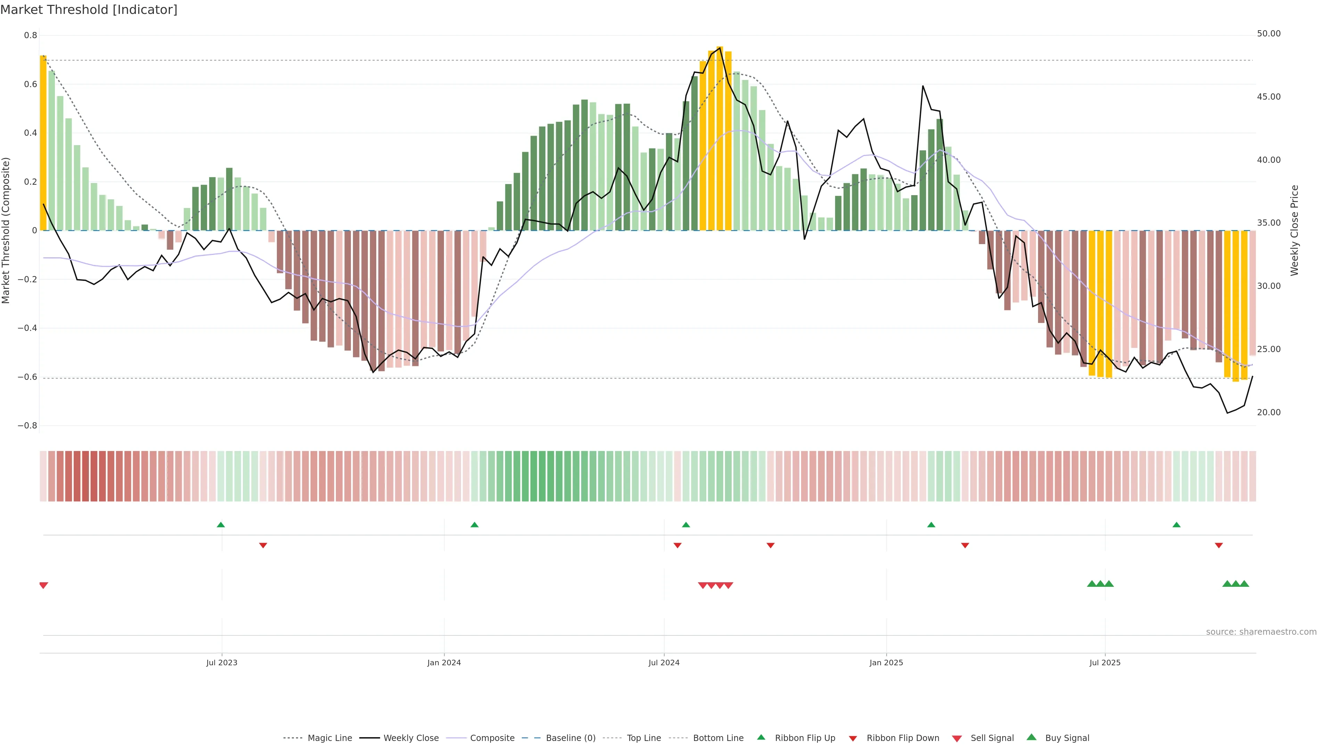Click the last Ribbon Flip Down marker
Image resolution: width=1334 pixels, height=750 pixels.
[x=1219, y=545]
